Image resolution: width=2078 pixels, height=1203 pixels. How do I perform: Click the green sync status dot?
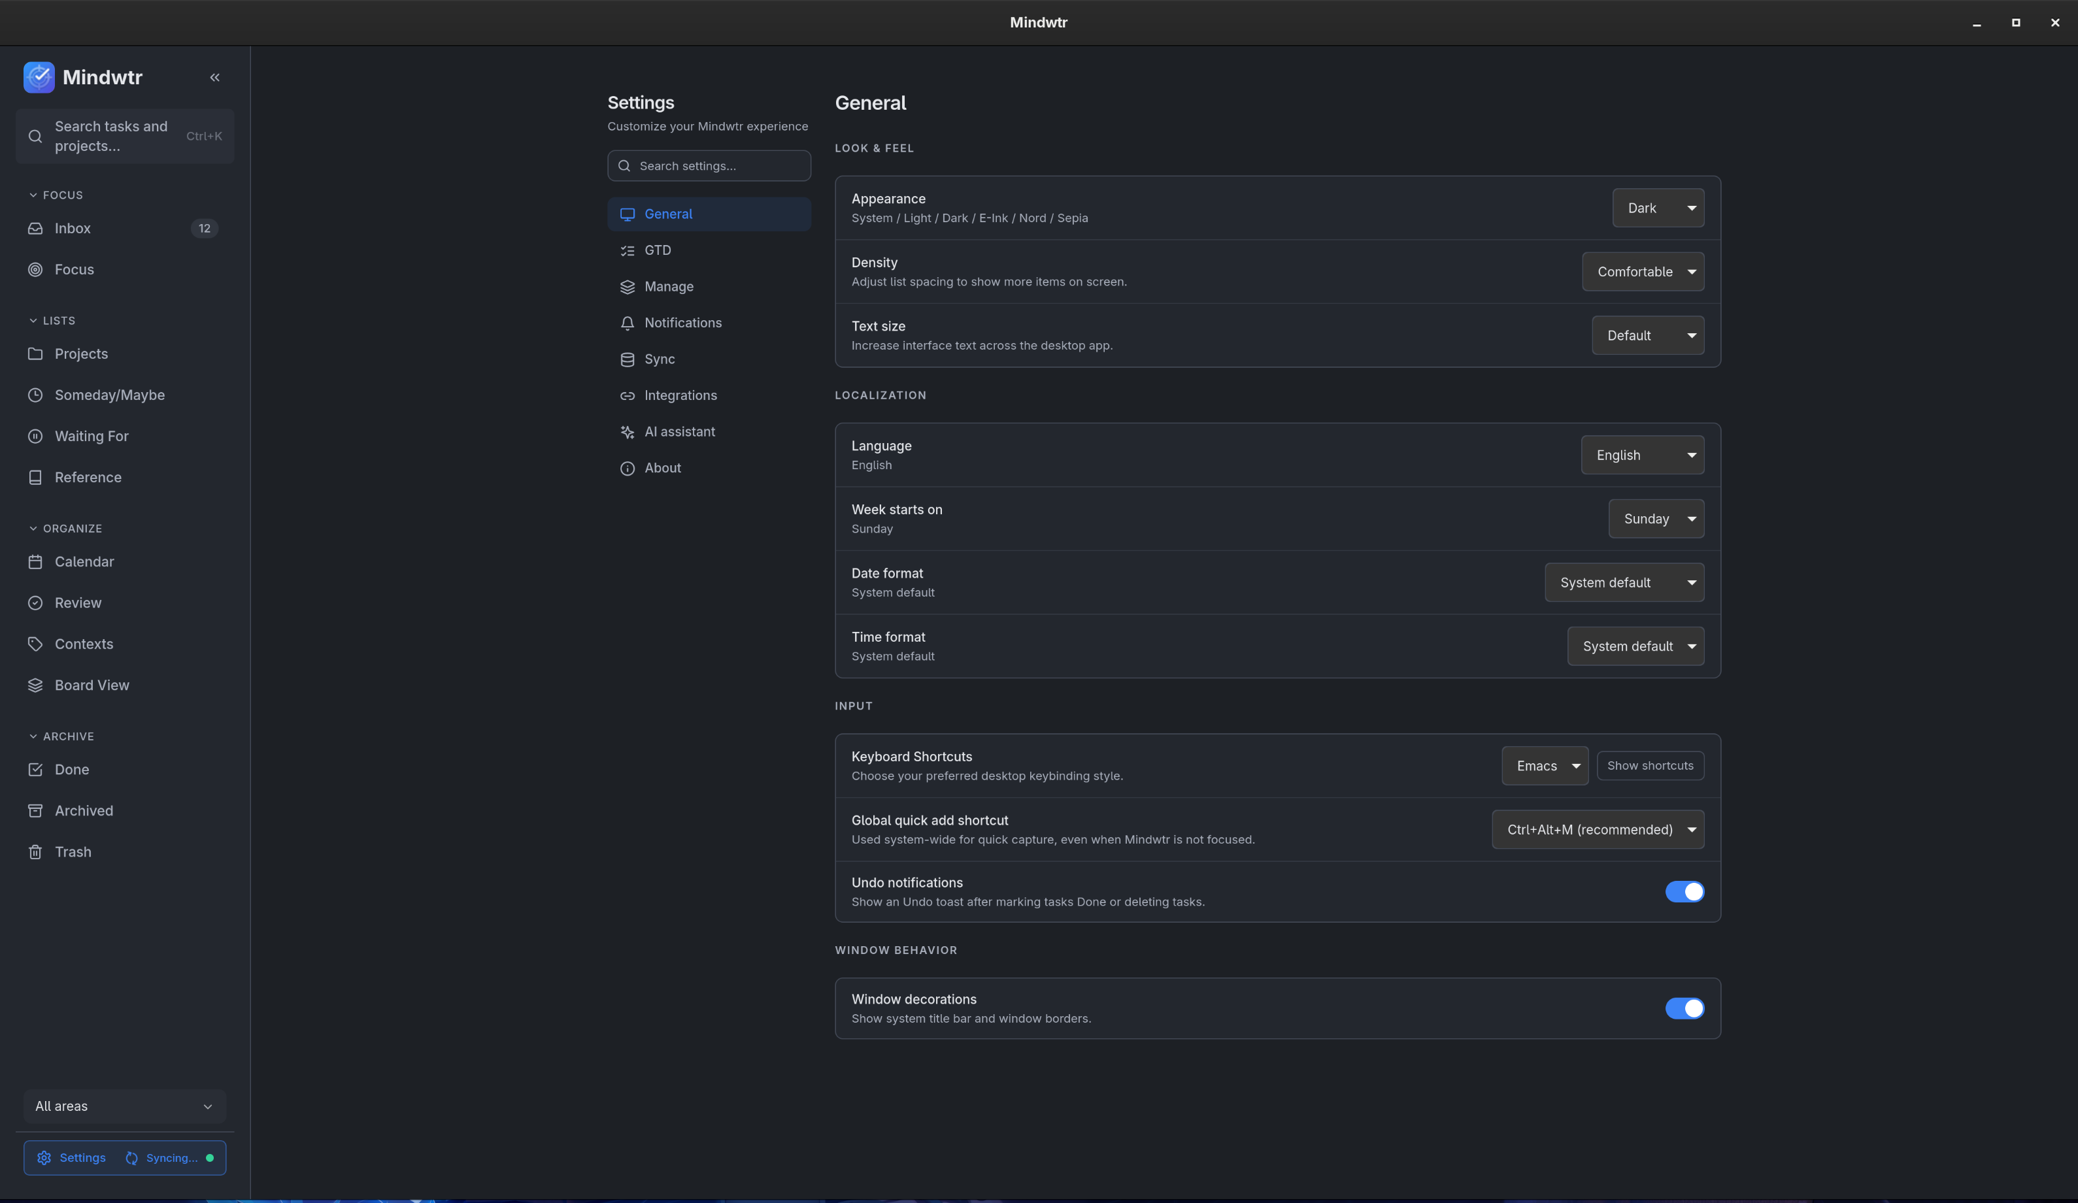pos(209,1158)
